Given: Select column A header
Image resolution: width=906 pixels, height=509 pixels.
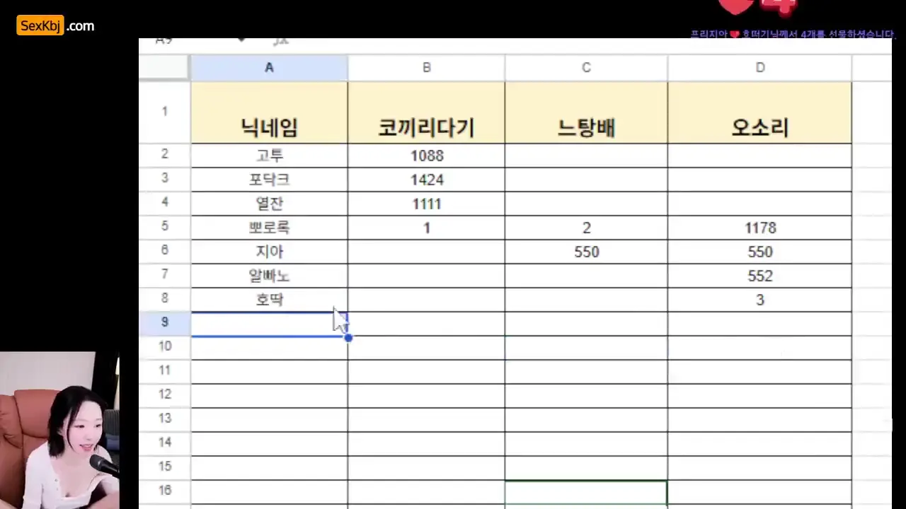Looking at the screenshot, I should point(269,68).
